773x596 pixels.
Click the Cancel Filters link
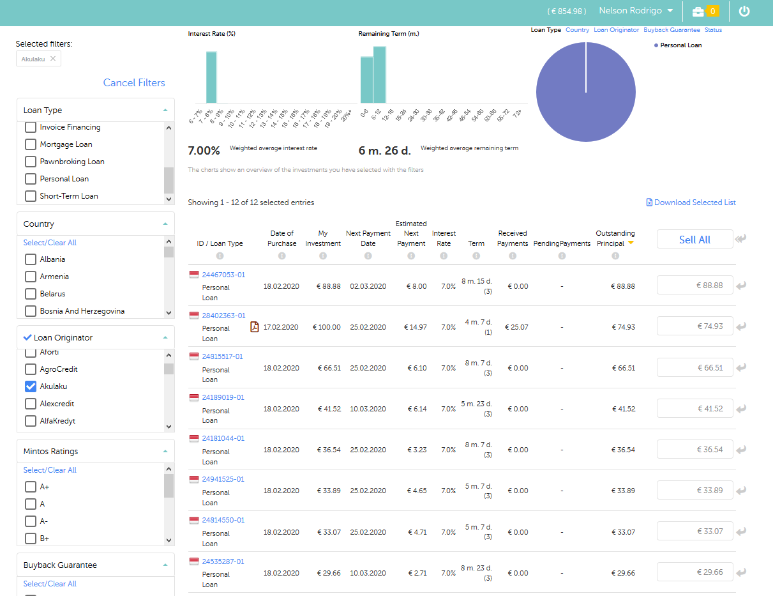point(134,82)
